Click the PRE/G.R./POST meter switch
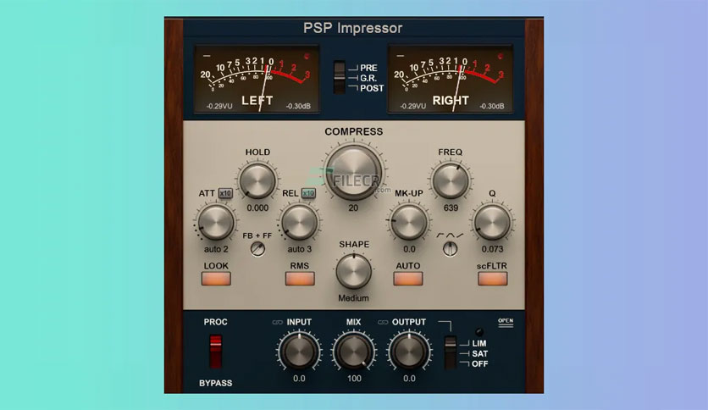This screenshot has height=410, width=708. click(x=339, y=77)
